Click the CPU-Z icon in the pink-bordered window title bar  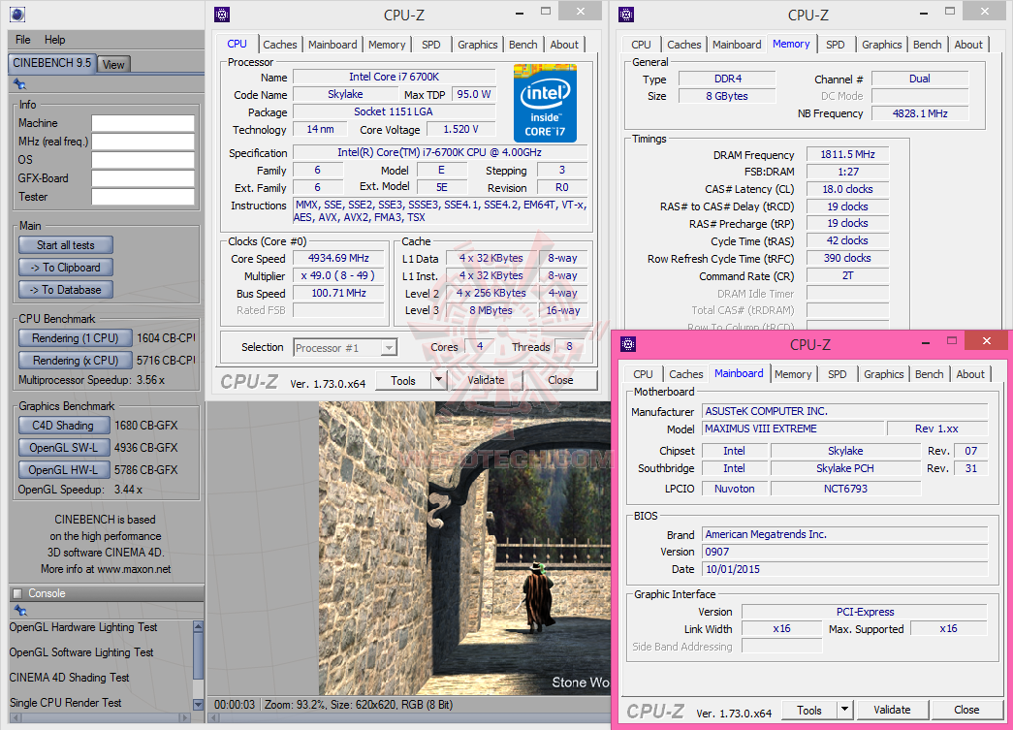(x=628, y=344)
